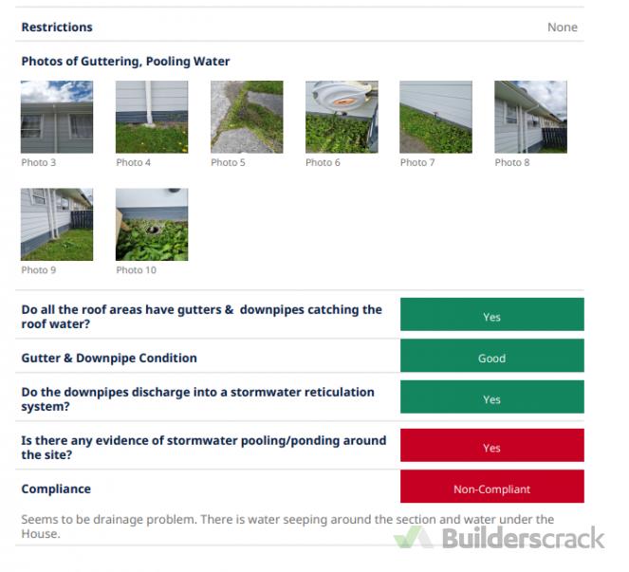Image resolution: width=629 pixels, height=572 pixels.
Task: Click the Restrictions row label
Action: (57, 28)
